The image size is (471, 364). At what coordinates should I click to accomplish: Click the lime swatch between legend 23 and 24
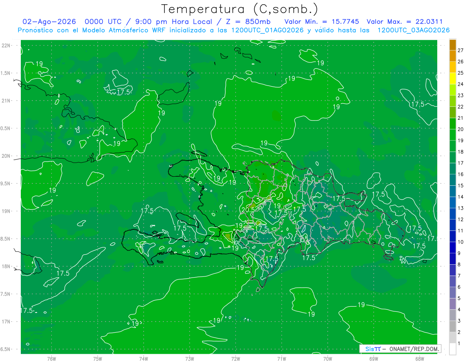(453, 90)
